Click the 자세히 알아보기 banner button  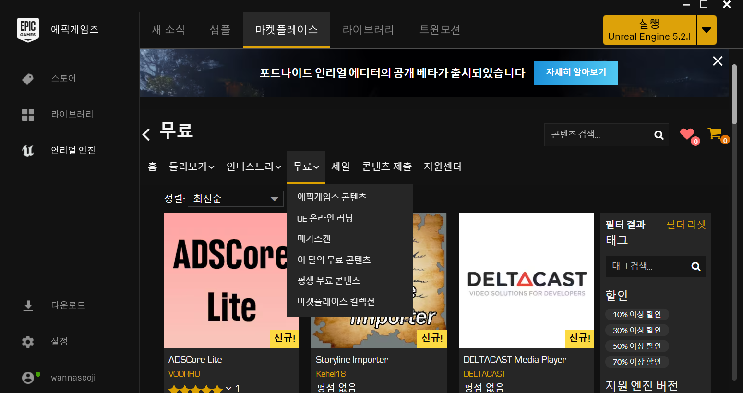(576, 72)
